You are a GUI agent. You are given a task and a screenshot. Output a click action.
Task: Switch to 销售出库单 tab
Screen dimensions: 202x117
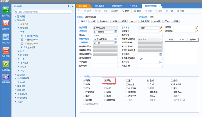point(117,6)
